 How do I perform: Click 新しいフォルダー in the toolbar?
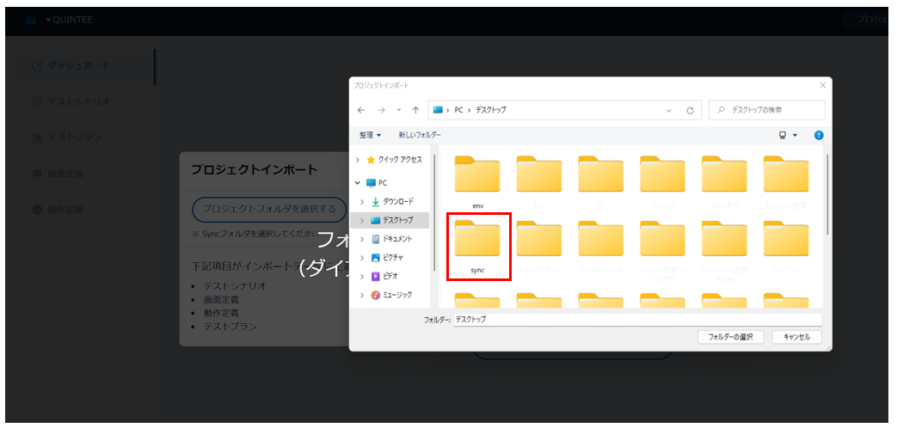pos(420,135)
